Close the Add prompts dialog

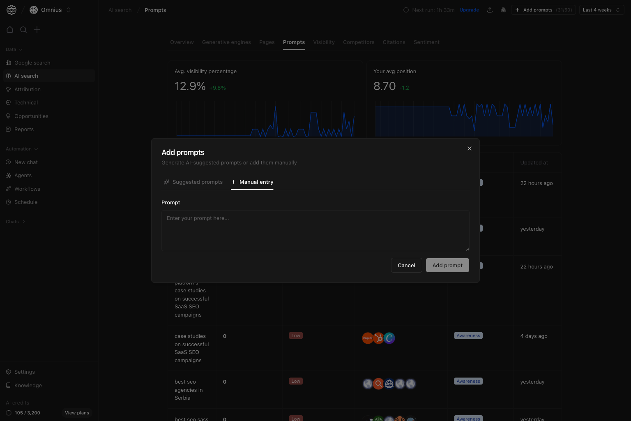pyautogui.click(x=470, y=148)
